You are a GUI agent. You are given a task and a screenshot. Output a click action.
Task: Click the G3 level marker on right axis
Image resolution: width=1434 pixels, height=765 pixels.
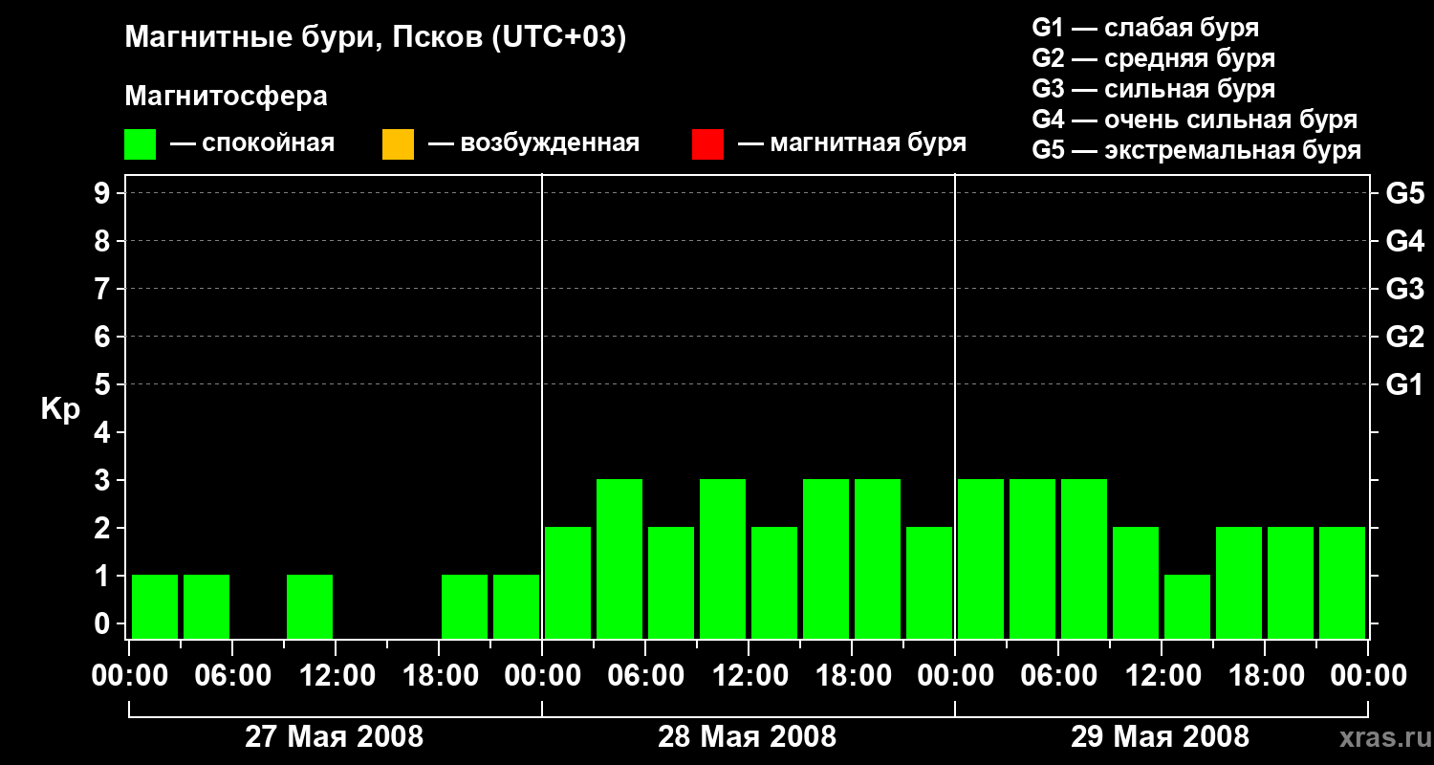(x=1405, y=289)
